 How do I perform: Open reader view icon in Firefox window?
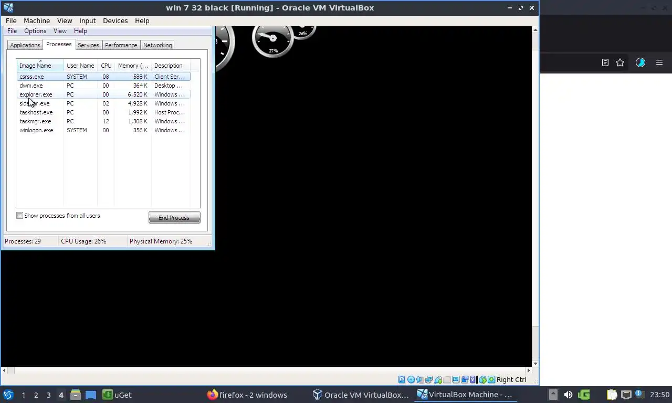[605, 62]
